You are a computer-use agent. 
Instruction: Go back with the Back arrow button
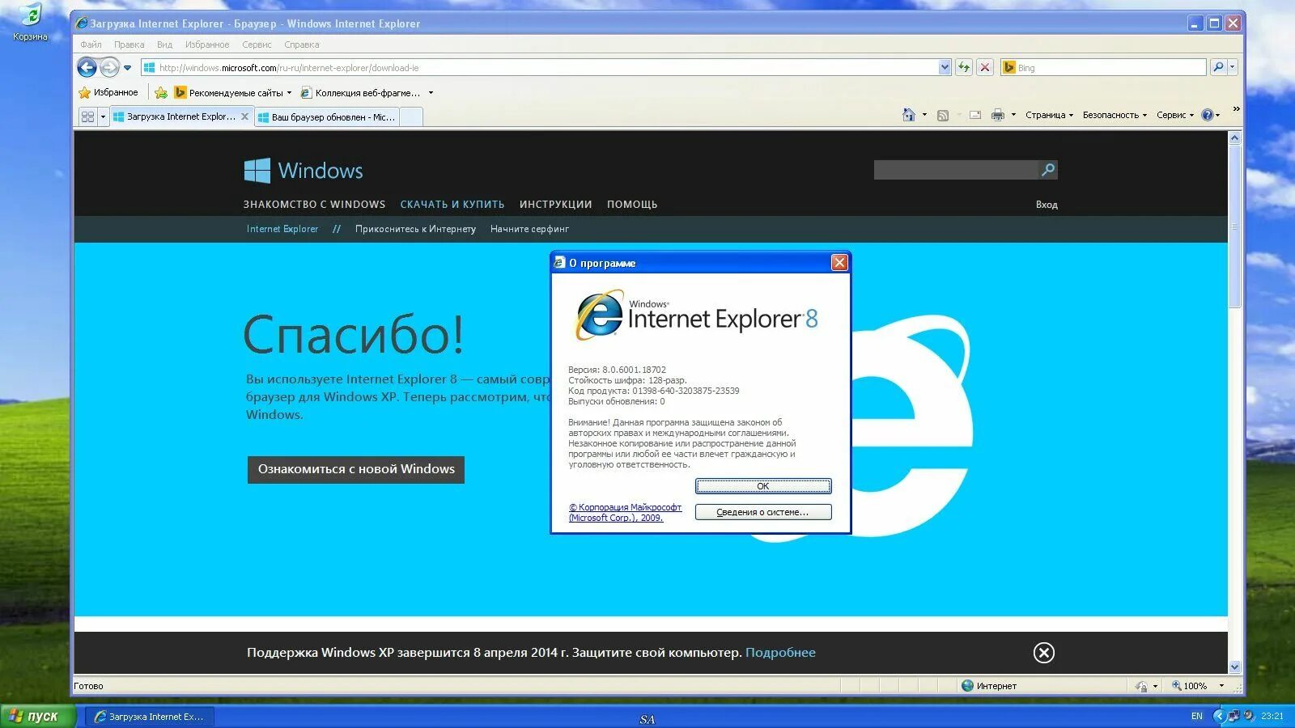pyautogui.click(x=87, y=68)
